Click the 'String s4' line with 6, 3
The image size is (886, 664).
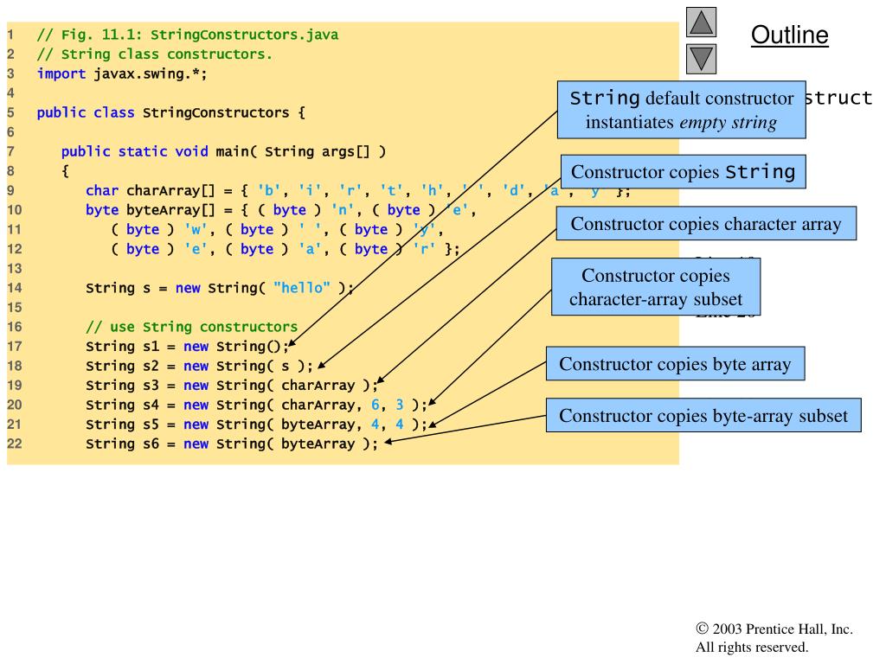(256, 405)
